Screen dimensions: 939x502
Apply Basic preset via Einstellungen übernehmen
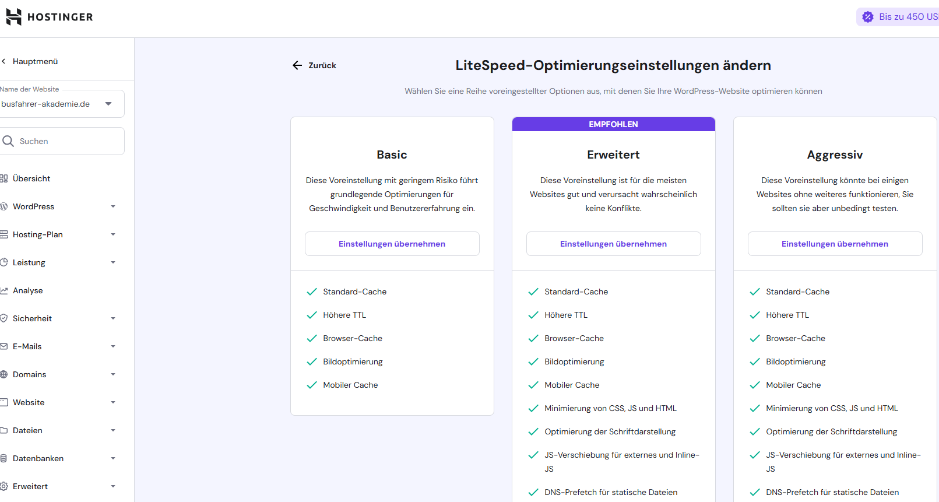coord(392,244)
